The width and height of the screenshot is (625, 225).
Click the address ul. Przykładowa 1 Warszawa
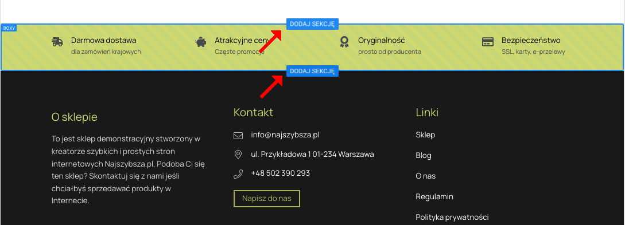click(x=312, y=154)
